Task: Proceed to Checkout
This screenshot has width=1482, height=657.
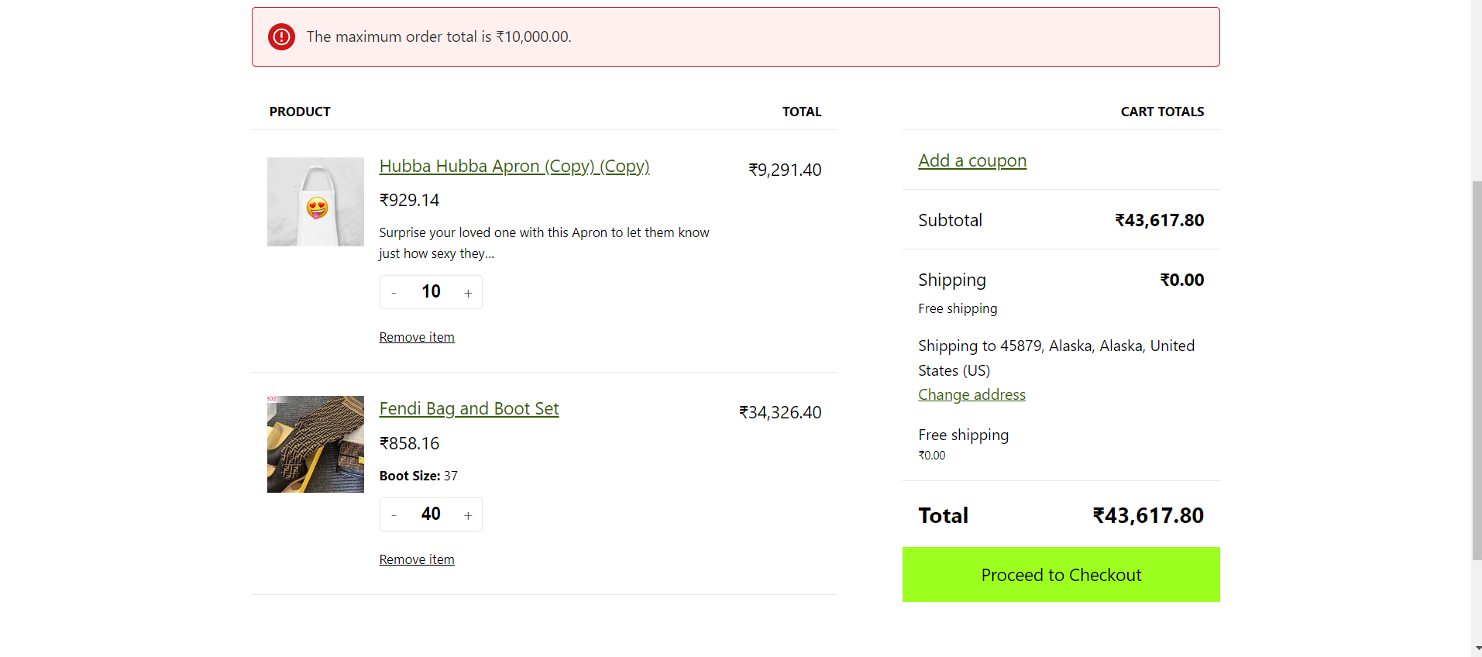Action: pyautogui.click(x=1061, y=575)
